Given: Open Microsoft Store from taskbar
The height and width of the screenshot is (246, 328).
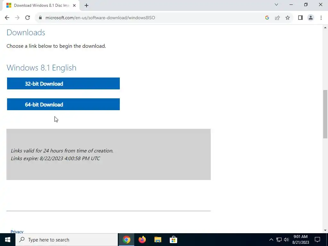Looking at the screenshot, I should coord(173,240).
